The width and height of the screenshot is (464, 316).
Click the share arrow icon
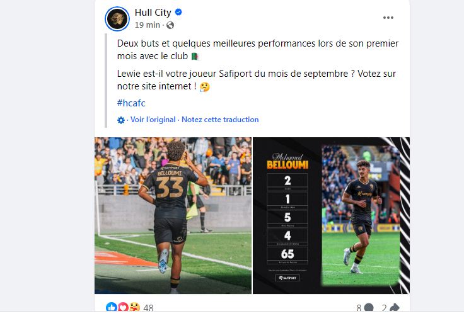[394, 308]
